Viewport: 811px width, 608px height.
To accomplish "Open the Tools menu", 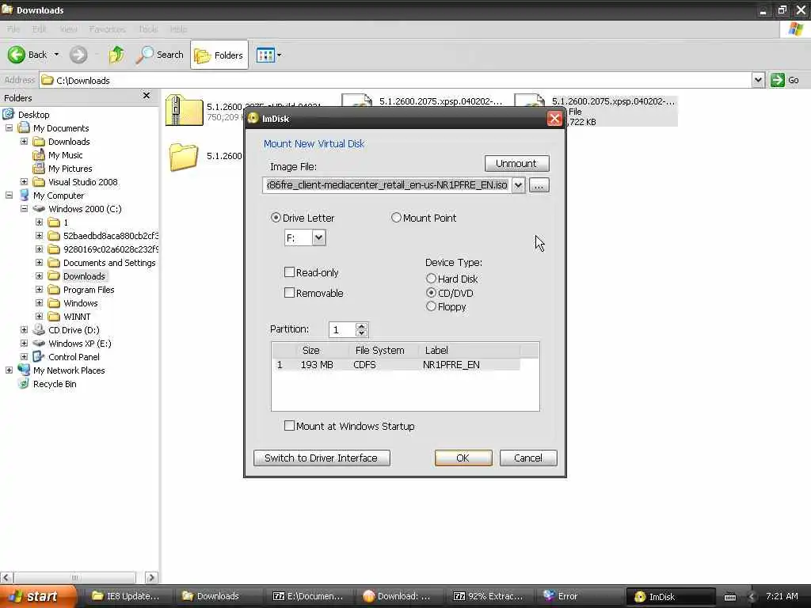I will coord(148,29).
